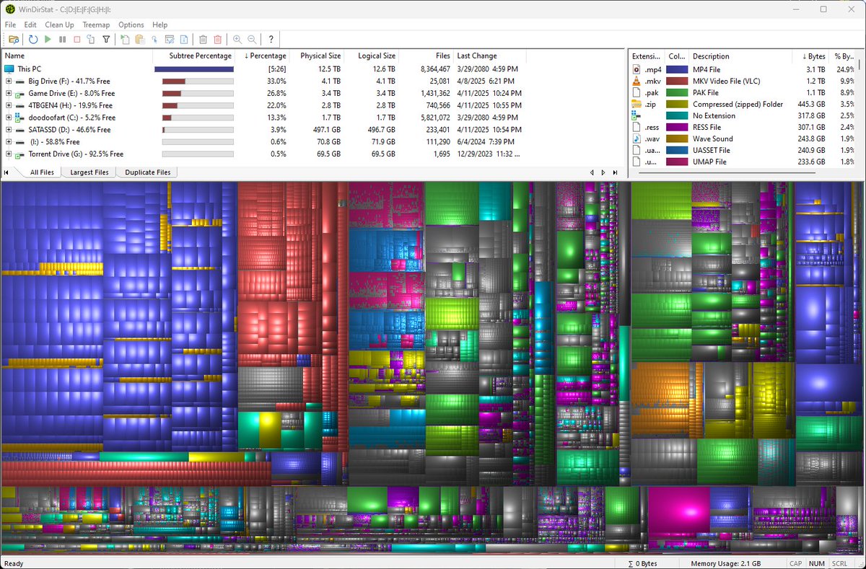The width and height of the screenshot is (866, 569).
Task: Click the clipboard Copy Path toolbar icon
Action: pos(140,40)
